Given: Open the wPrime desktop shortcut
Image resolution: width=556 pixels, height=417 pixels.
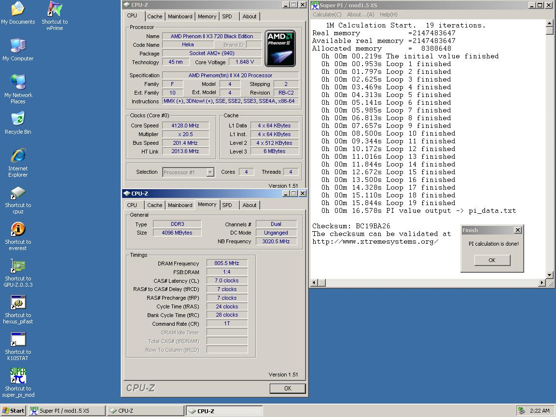Looking at the screenshot, I should tap(55, 10).
